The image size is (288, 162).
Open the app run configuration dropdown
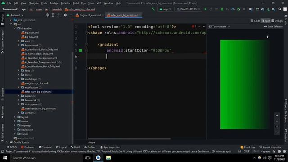point(165,9)
